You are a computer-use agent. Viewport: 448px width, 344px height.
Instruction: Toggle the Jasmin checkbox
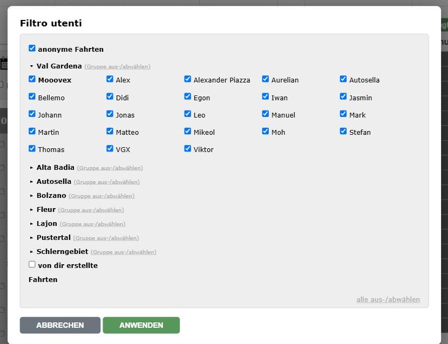343,97
